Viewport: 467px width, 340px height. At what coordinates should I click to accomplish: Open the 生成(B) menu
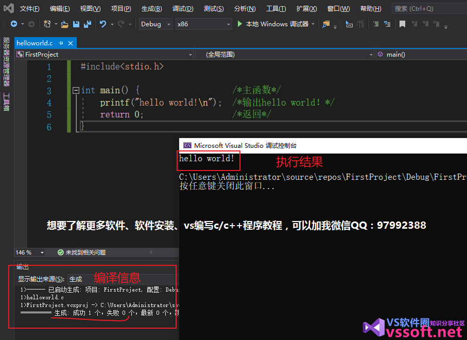click(x=151, y=9)
